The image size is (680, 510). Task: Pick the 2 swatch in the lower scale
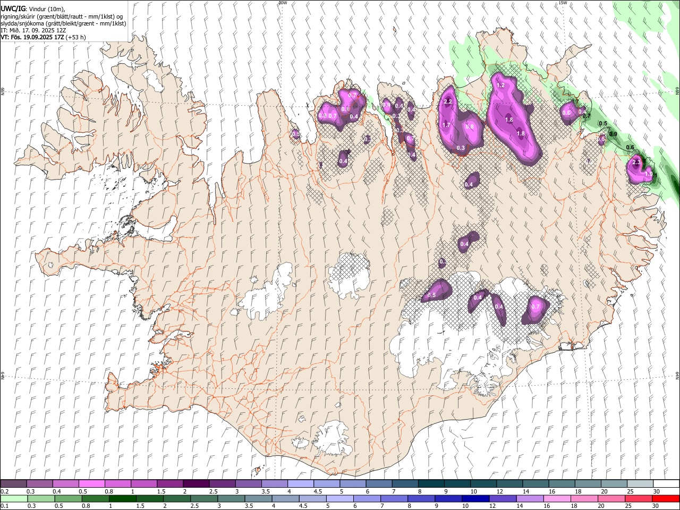177,498
